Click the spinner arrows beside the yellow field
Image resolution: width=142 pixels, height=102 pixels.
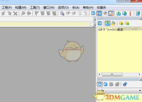(x=91, y=24)
